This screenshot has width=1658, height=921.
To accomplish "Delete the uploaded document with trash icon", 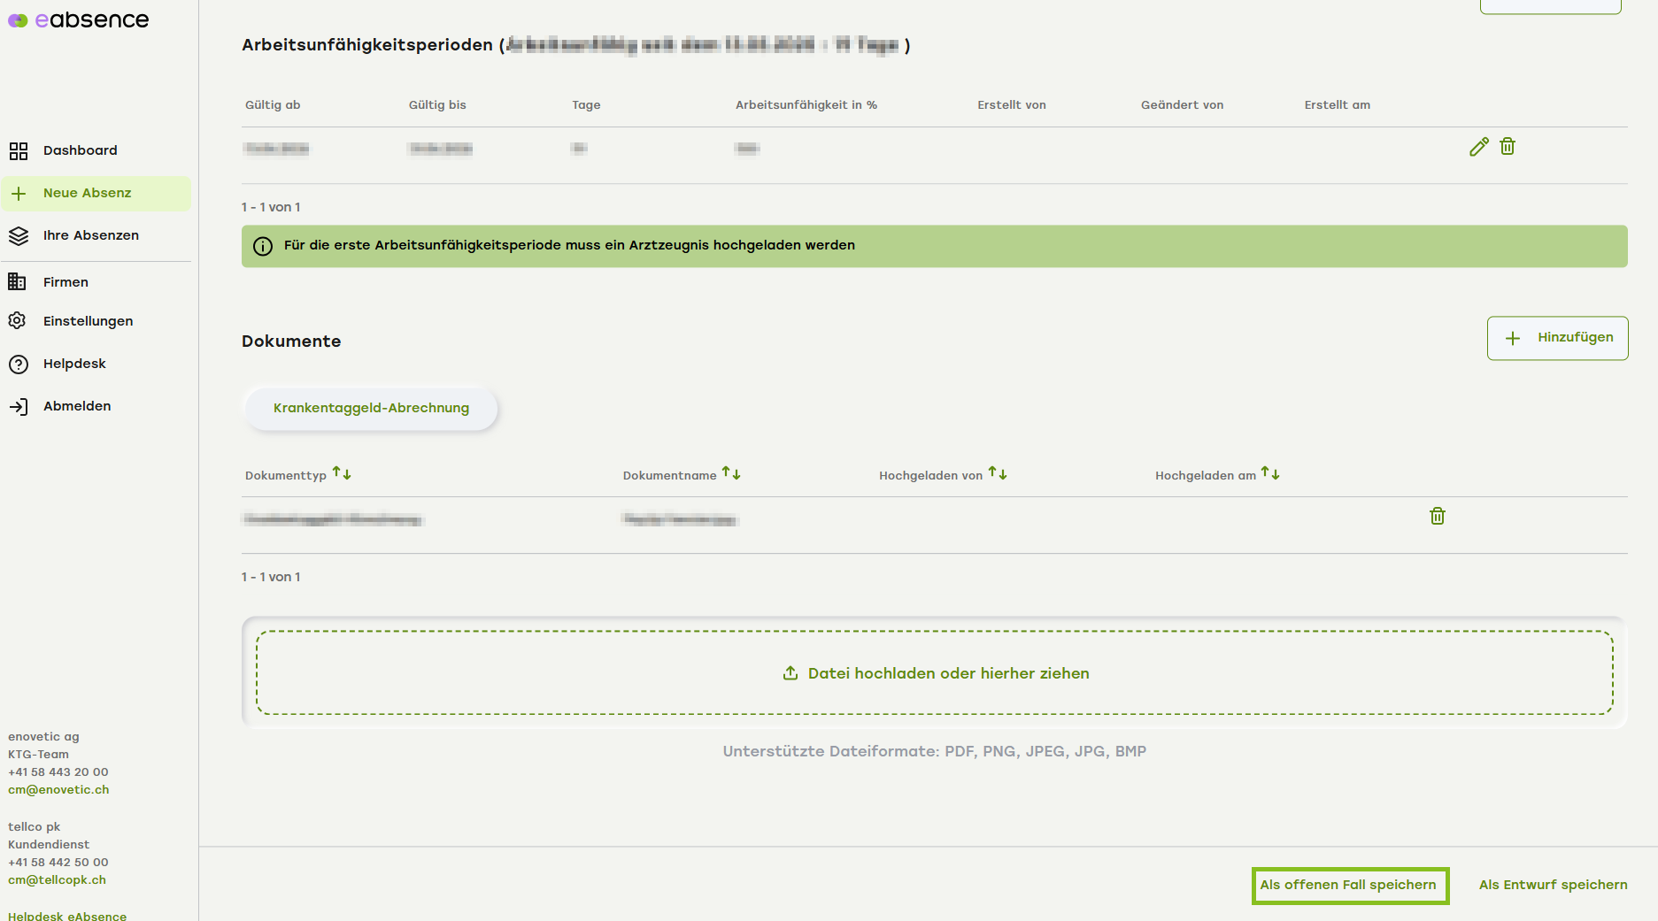I will [x=1437, y=517].
